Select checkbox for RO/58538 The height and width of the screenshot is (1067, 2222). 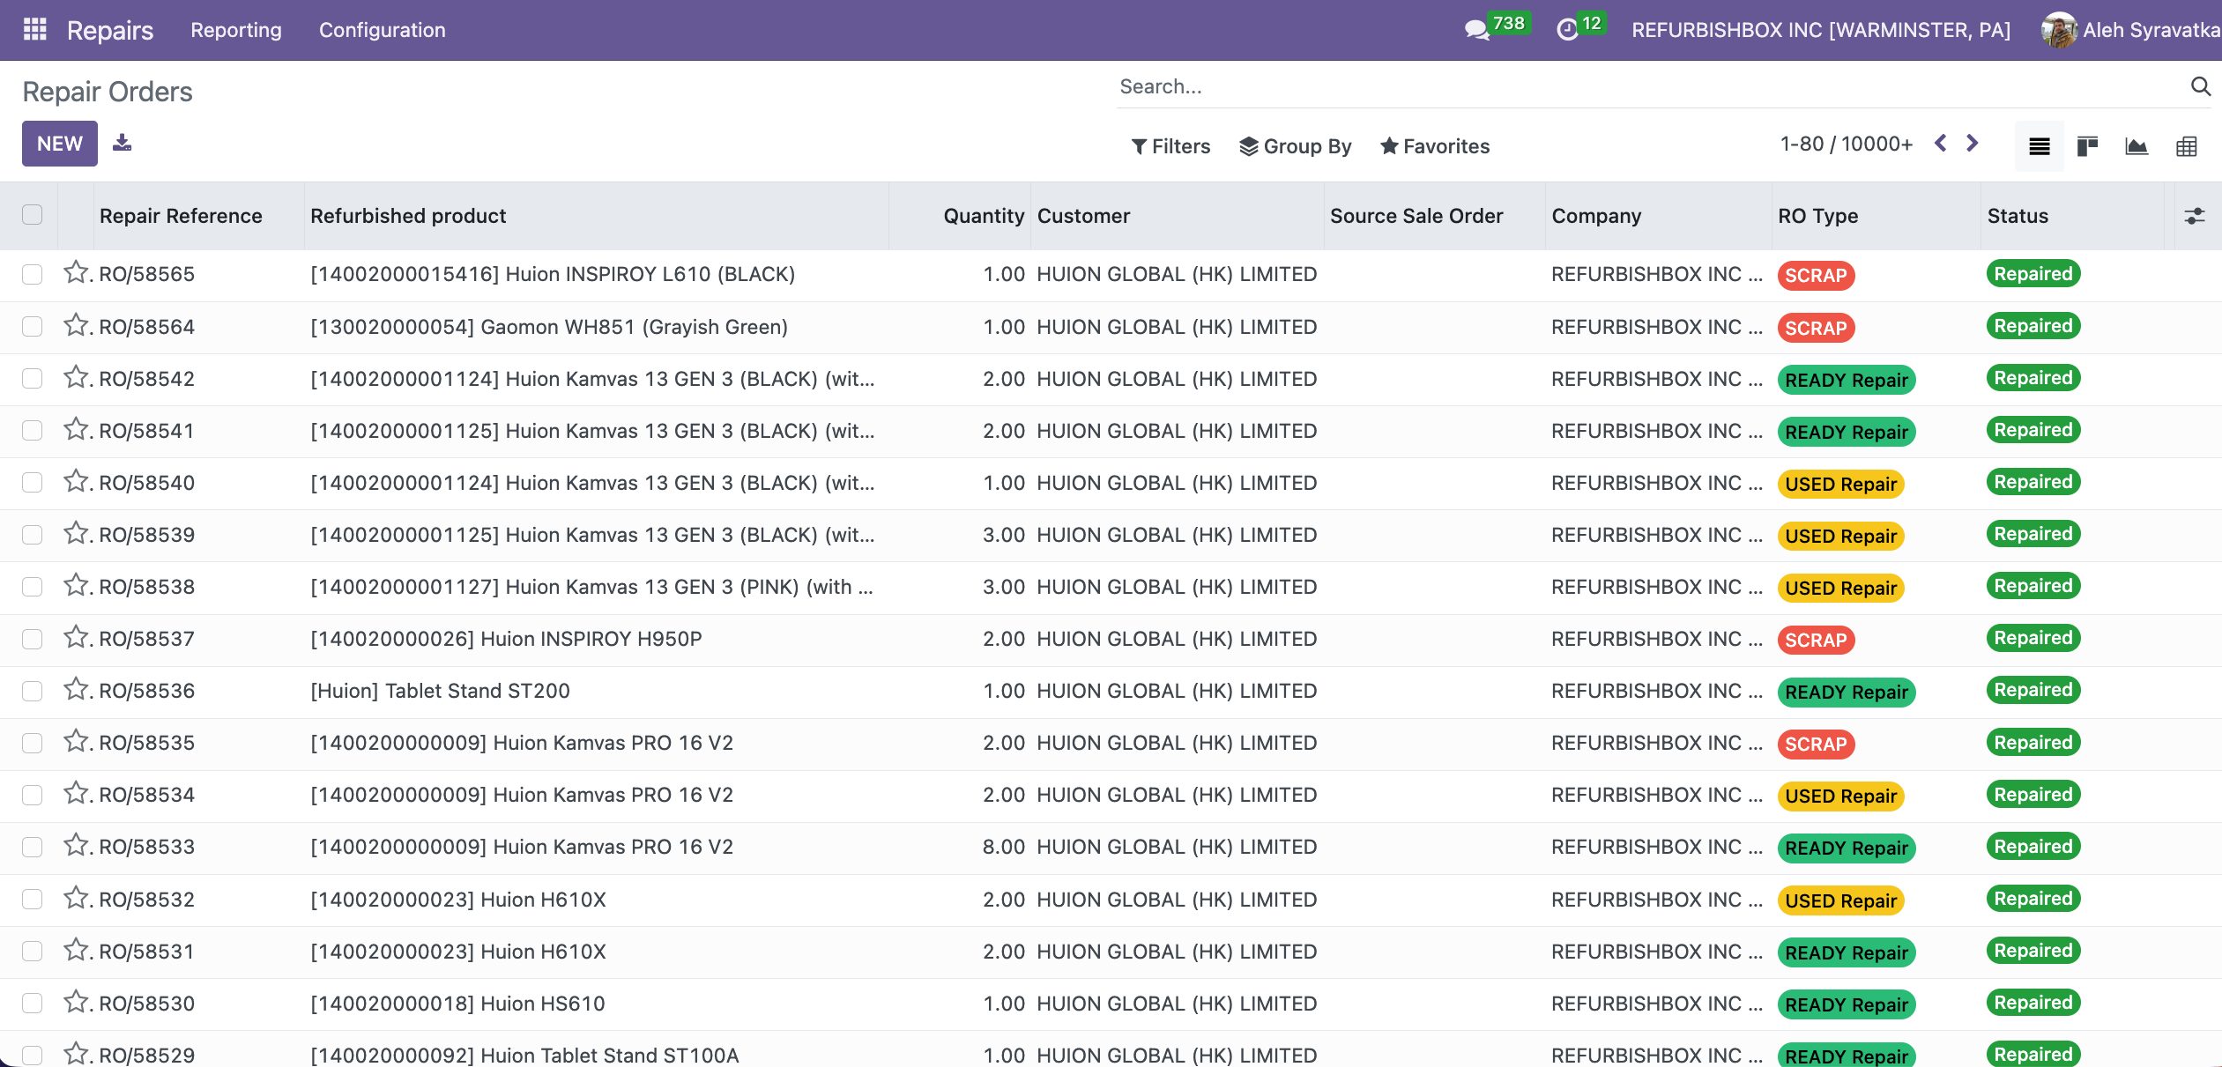tap(33, 587)
